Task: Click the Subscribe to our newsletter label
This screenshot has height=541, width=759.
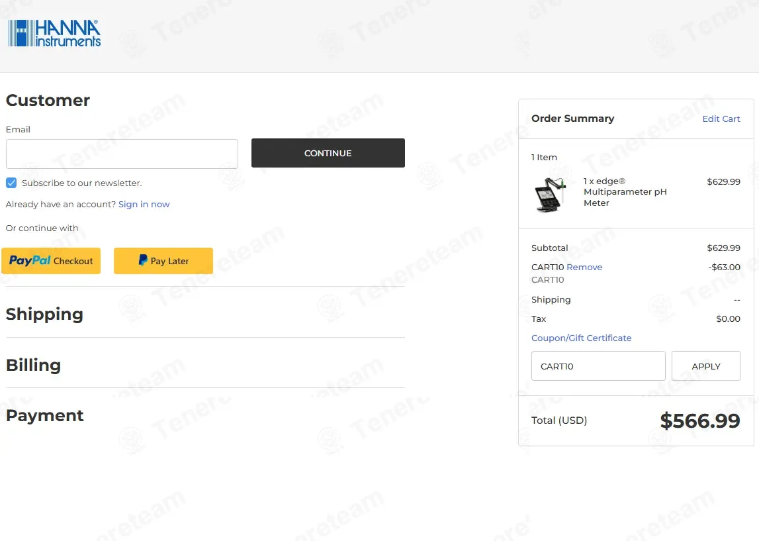Action: (x=81, y=183)
